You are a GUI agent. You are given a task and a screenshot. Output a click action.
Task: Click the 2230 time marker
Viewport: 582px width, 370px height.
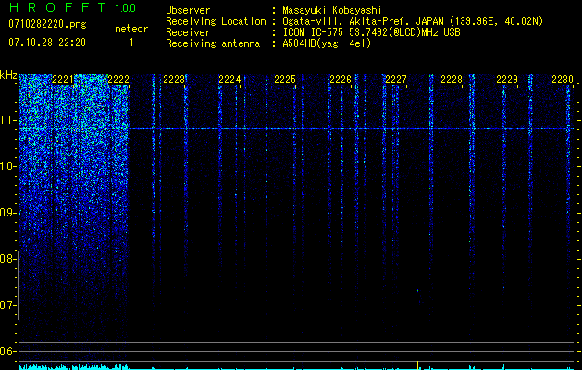pos(563,80)
